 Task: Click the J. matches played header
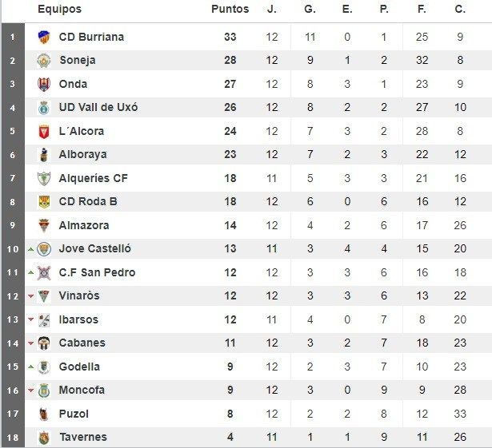[271, 10]
